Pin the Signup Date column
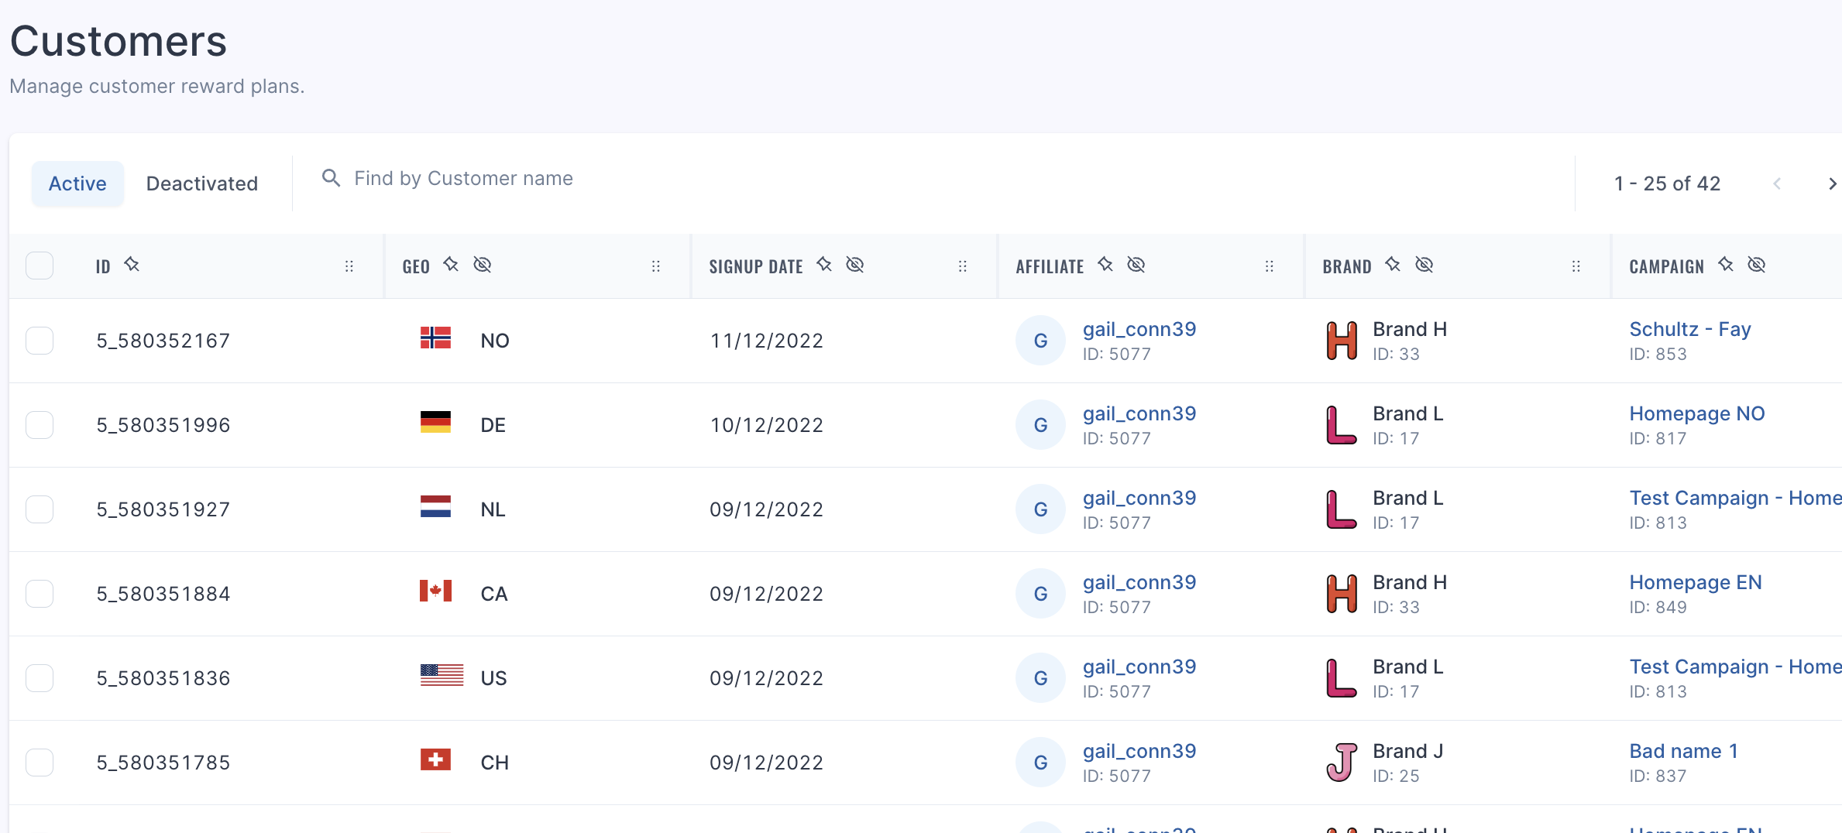 click(x=824, y=265)
